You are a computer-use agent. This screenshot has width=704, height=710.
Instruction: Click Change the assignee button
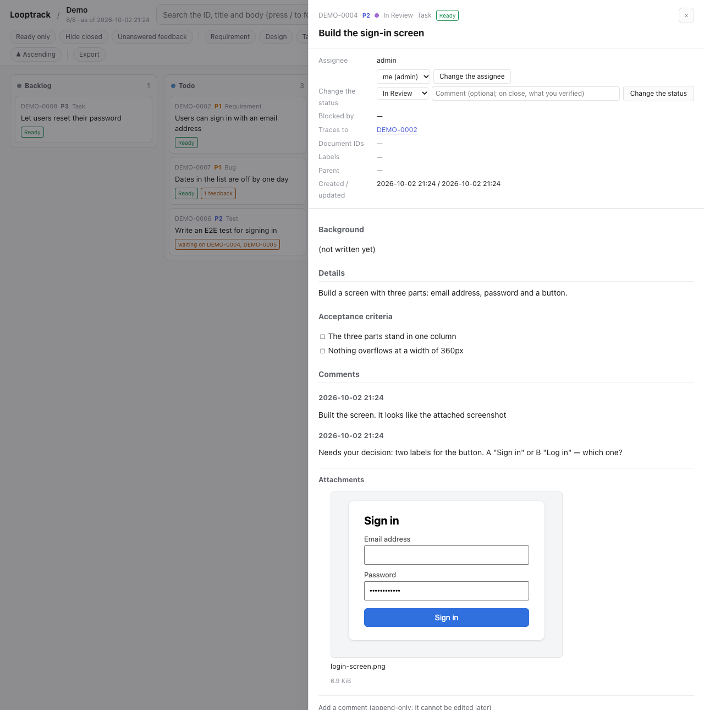[x=472, y=77]
